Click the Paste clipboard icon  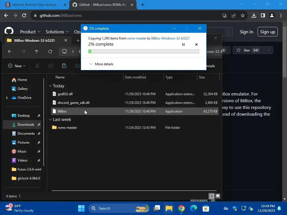(64, 66)
